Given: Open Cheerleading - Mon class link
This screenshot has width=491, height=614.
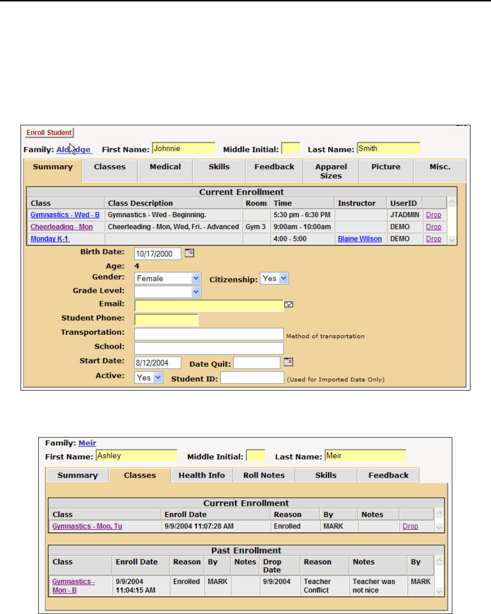Looking at the screenshot, I should [62, 227].
